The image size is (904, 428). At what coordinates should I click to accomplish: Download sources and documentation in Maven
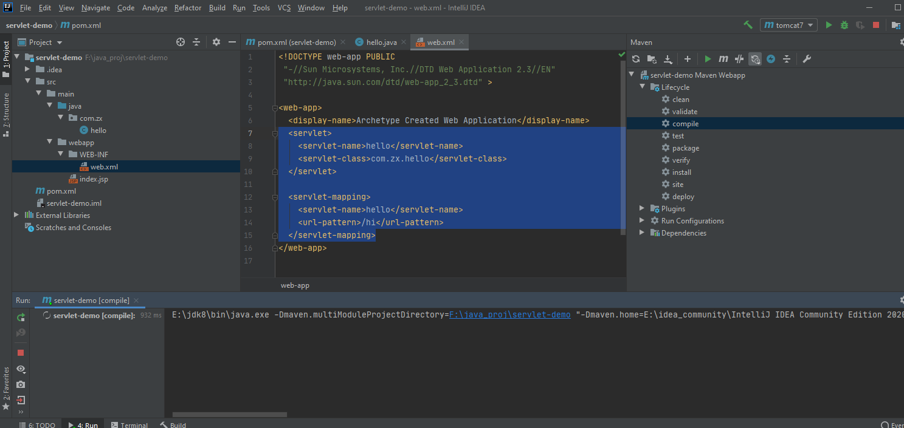point(668,59)
